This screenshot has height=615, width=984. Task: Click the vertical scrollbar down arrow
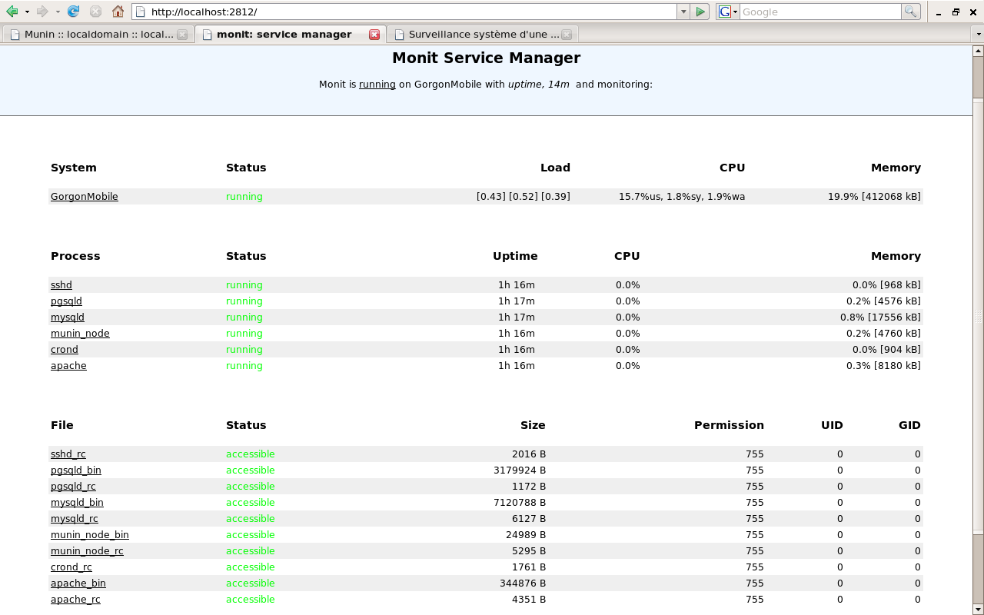click(978, 609)
